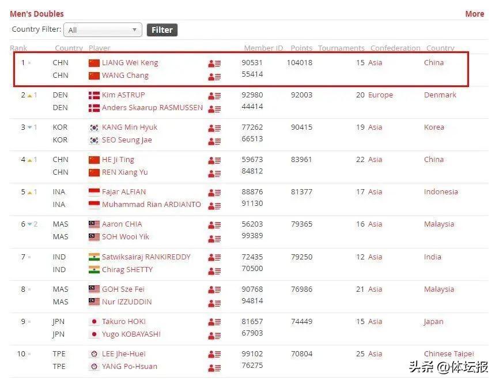Sort table by Points column header
The height and width of the screenshot is (384, 499).
301,48
